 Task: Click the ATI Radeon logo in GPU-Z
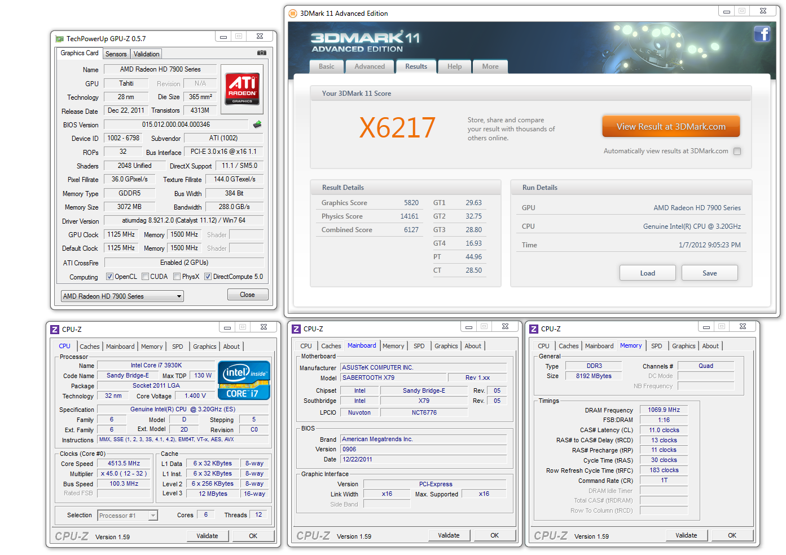[x=243, y=89]
